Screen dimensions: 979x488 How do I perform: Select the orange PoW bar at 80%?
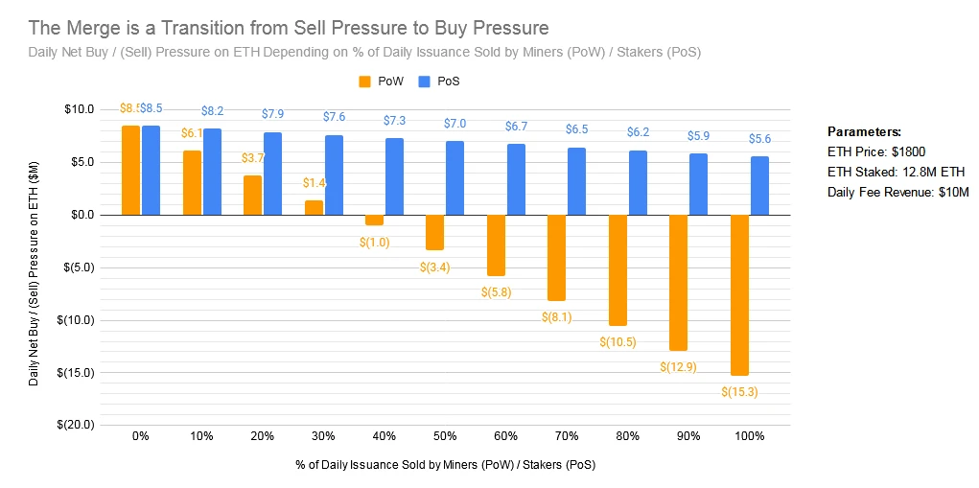pyautogui.click(x=618, y=270)
